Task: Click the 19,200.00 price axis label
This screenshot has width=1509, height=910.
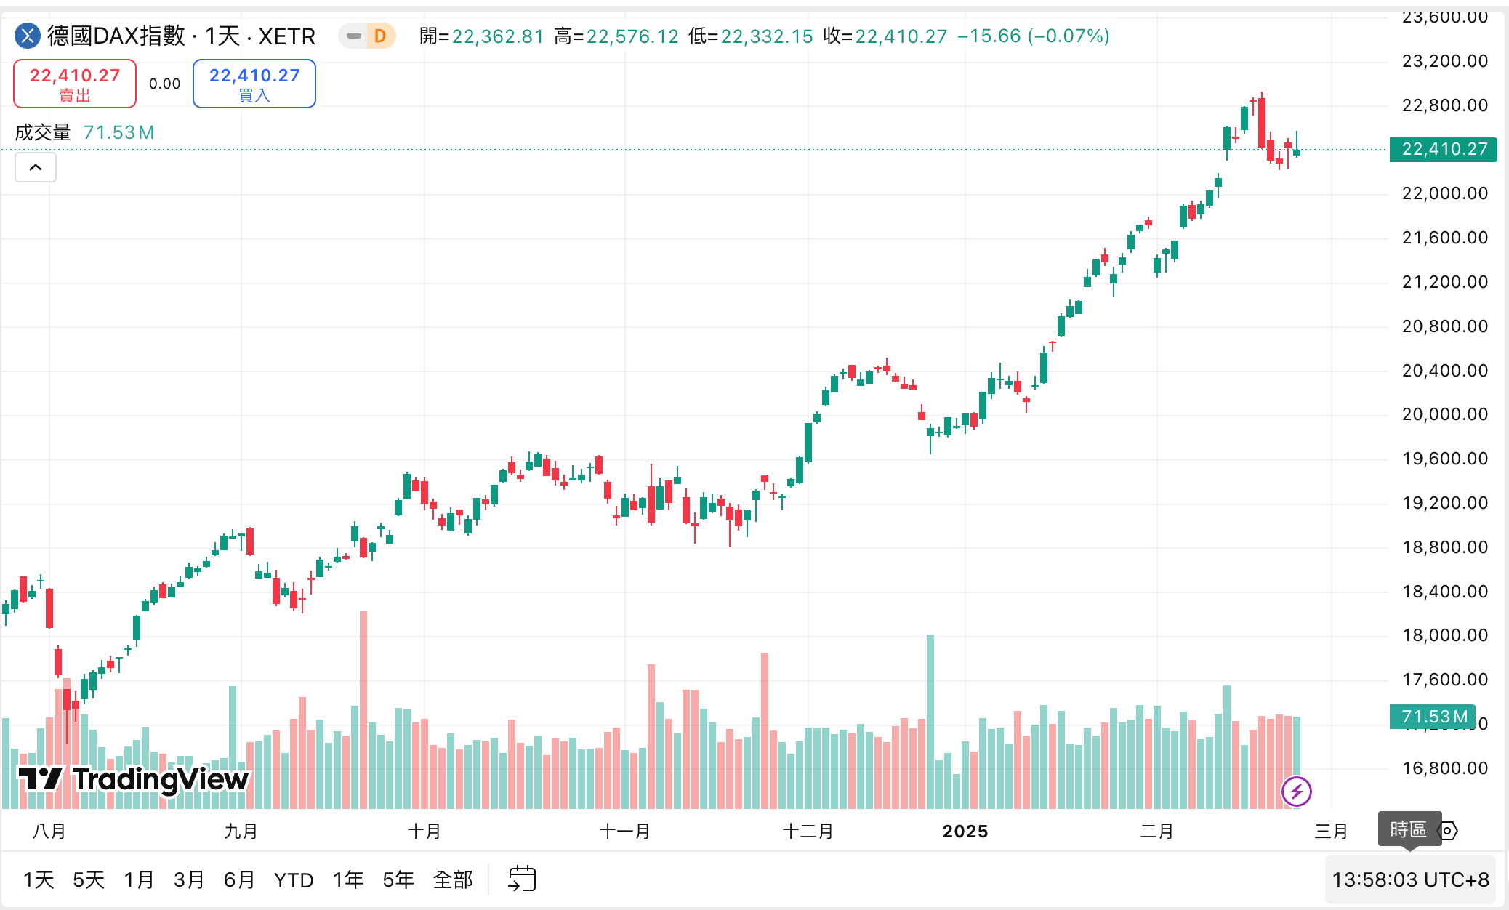Action: pyautogui.click(x=1444, y=503)
